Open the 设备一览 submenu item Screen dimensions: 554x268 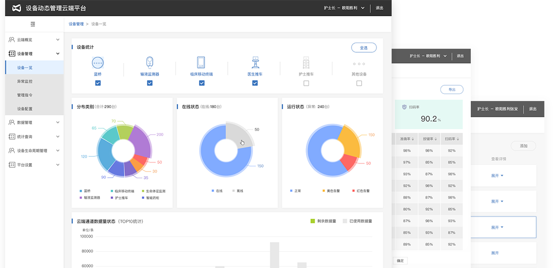click(34, 68)
